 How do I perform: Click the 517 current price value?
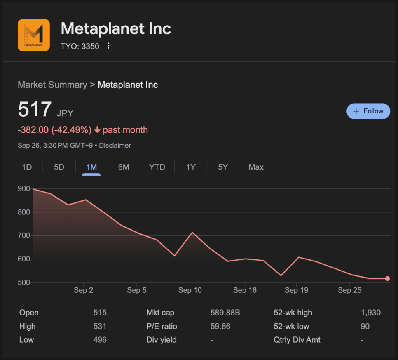[x=35, y=109]
